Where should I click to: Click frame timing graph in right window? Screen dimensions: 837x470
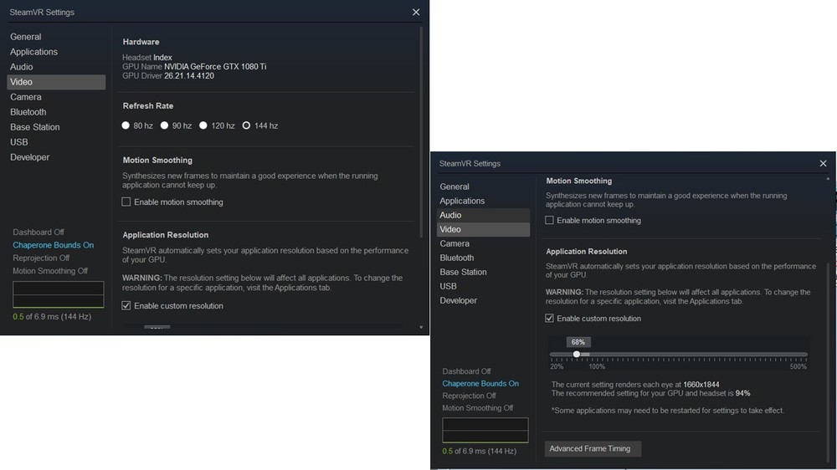pyautogui.click(x=485, y=430)
